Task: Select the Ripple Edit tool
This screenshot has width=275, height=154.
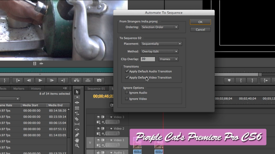Action: tap(77, 103)
